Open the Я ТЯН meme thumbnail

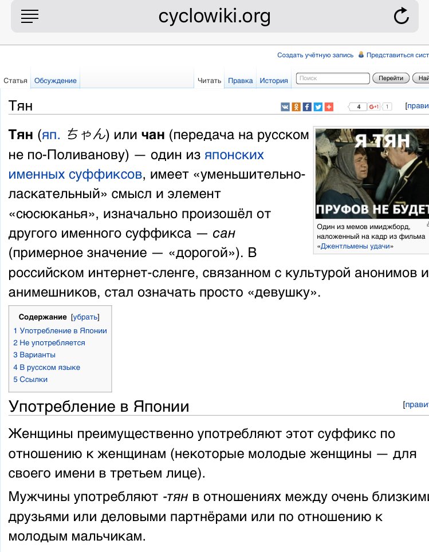[x=372, y=174]
